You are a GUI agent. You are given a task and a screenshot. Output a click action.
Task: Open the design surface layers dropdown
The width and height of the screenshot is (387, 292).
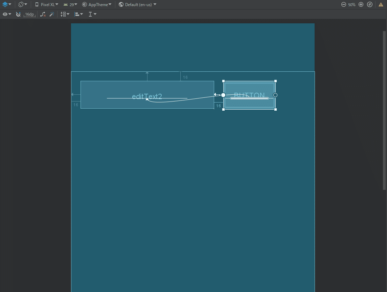7,4
